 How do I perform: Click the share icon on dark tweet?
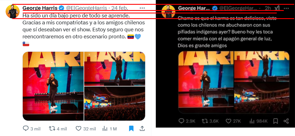tap(286, 121)
